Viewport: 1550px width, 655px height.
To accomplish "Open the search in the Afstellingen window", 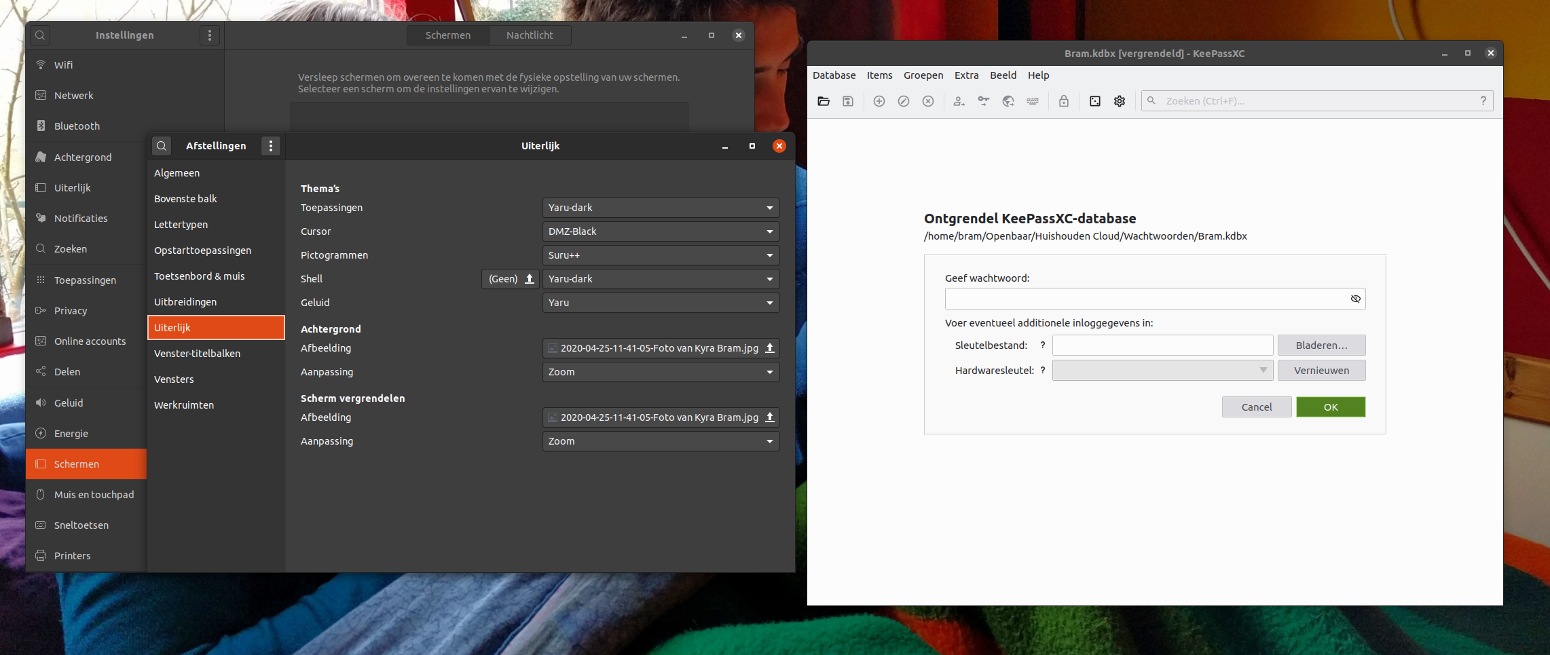I will point(162,145).
